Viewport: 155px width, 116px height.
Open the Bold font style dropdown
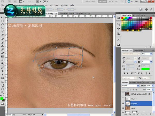click(x=151, y=54)
